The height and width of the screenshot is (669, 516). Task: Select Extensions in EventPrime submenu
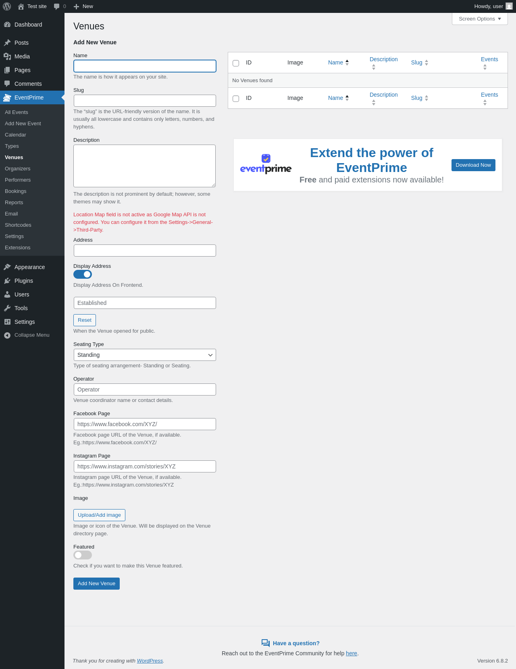point(18,248)
